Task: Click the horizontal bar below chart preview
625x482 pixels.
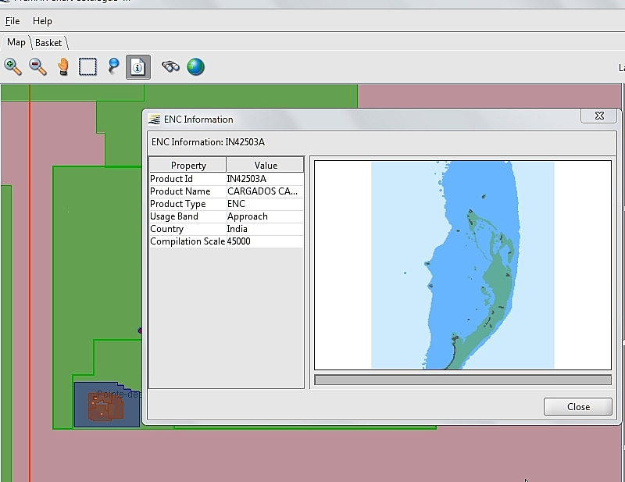Action: (x=462, y=380)
